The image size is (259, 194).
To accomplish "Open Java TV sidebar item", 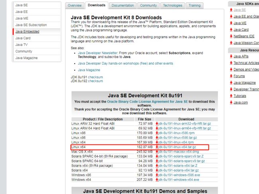I will (37, 45).
